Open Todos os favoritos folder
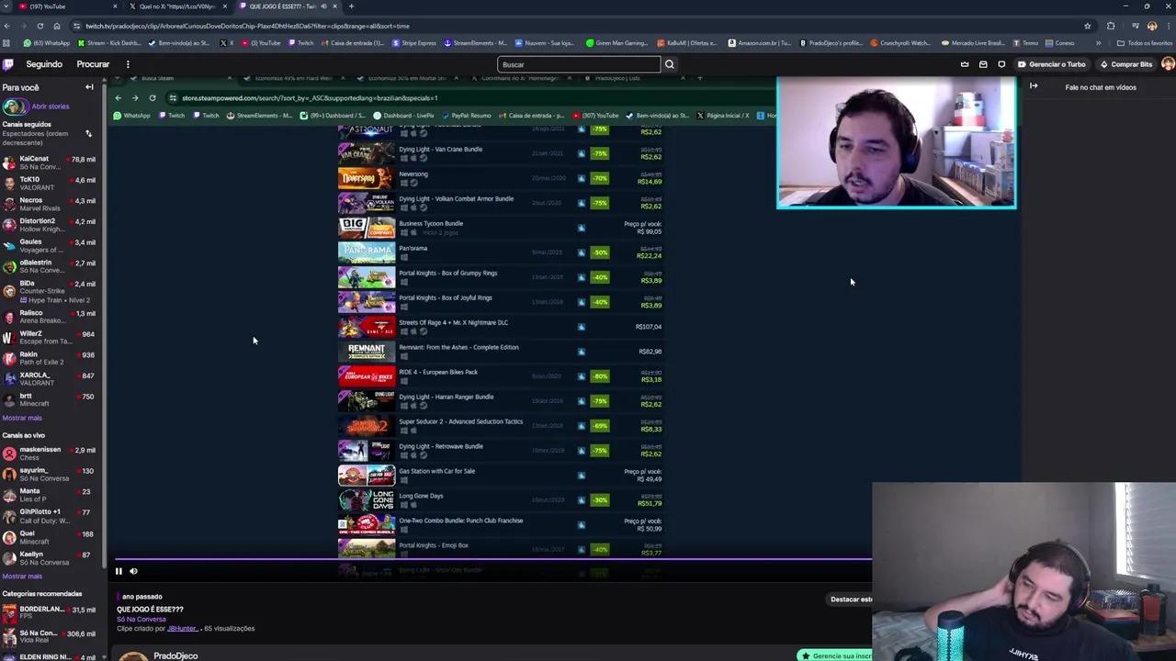Image resolution: width=1176 pixels, height=661 pixels. point(1145,43)
